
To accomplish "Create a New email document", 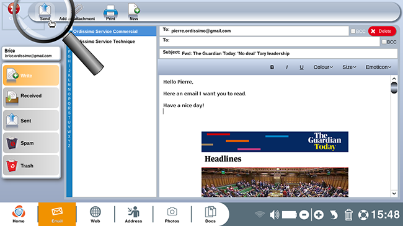I will (134, 12).
